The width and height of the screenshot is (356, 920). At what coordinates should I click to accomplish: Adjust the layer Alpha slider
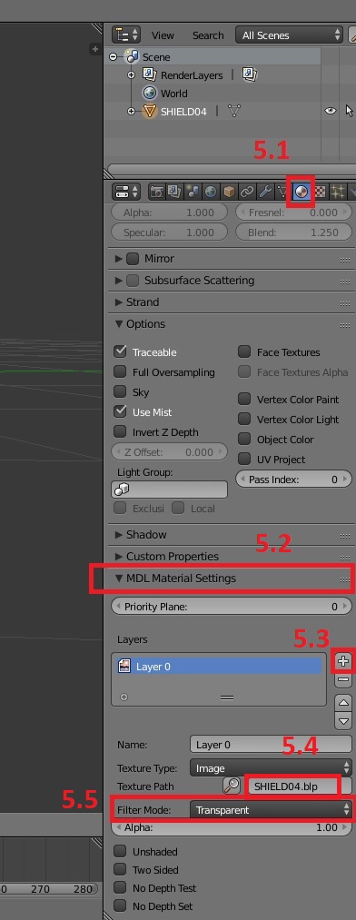232,828
